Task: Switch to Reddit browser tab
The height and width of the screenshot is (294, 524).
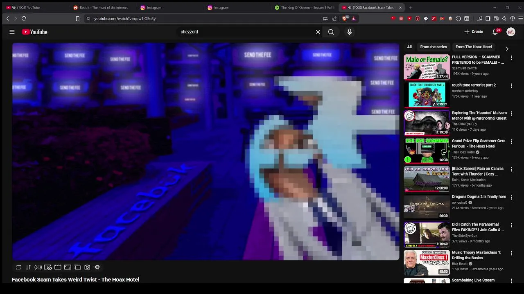Action: (101, 7)
